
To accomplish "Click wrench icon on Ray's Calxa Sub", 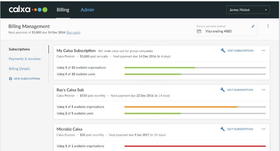I will tap(222, 90).
